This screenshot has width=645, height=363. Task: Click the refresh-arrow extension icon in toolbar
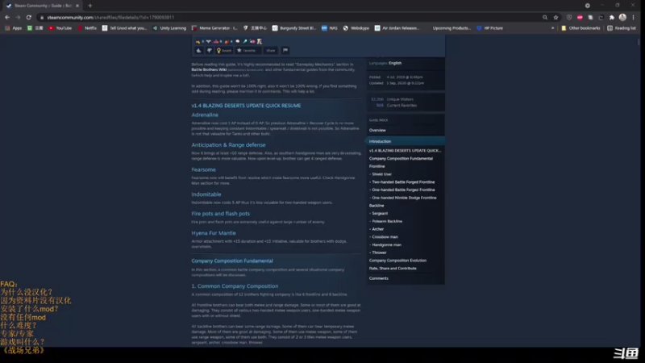point(601,17)
